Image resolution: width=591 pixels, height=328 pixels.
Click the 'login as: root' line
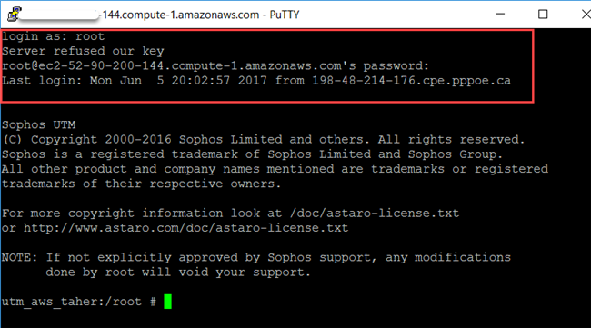click(53, 36)
